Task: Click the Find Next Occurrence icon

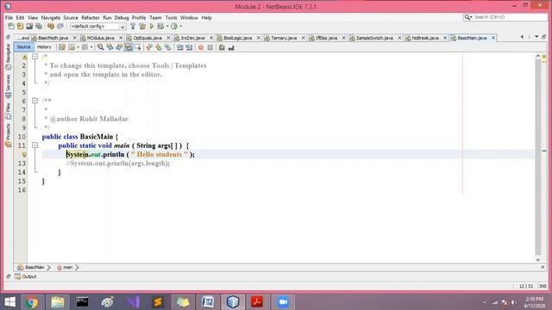Action: 119,47
